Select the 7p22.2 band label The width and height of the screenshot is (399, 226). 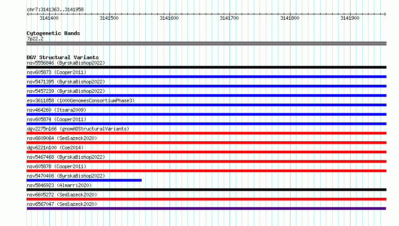tap(35, 39)
